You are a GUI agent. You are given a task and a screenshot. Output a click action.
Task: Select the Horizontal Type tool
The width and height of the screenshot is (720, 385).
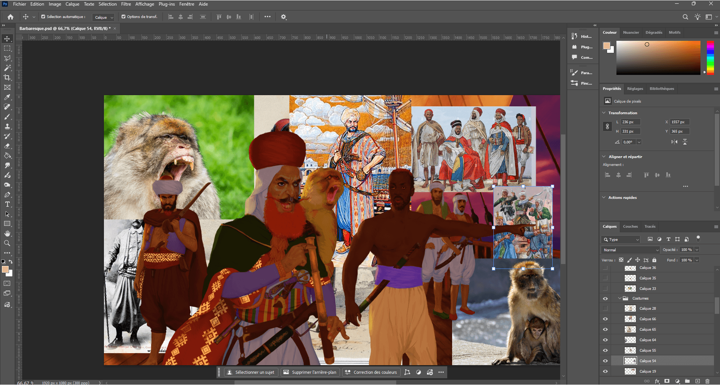tap(7, 204)
